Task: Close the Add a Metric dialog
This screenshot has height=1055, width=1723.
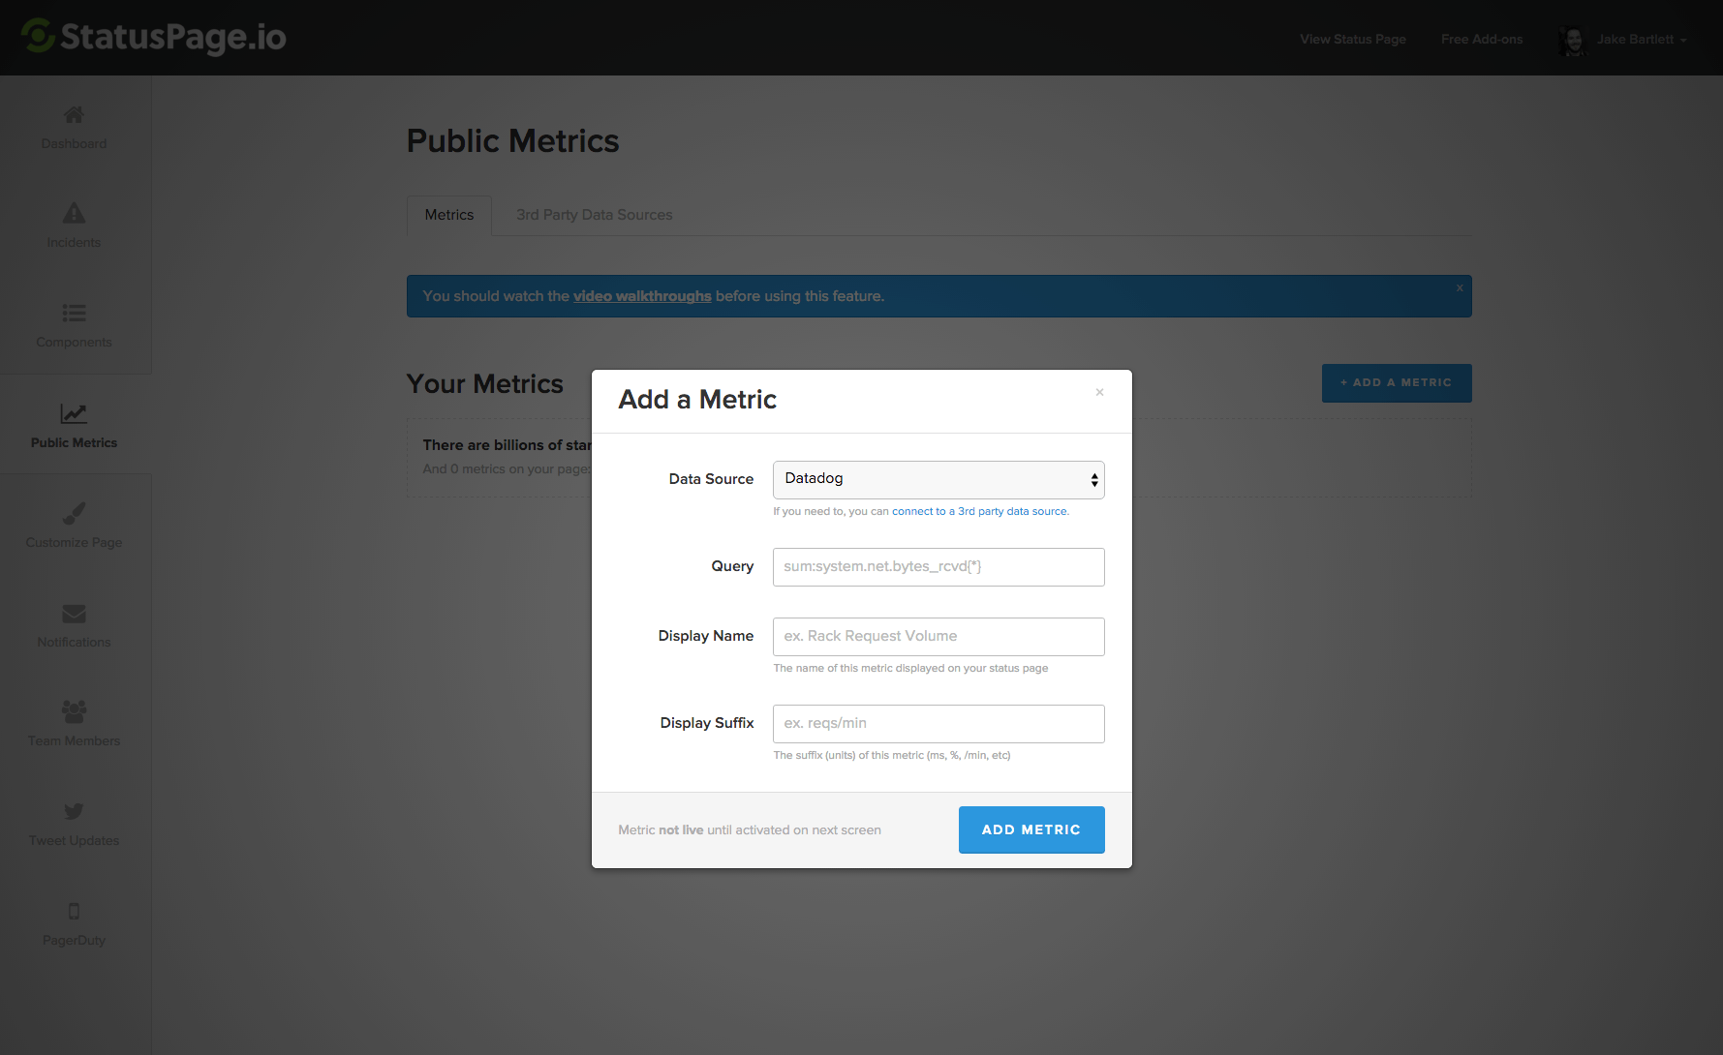Action: coord(1099,393)
